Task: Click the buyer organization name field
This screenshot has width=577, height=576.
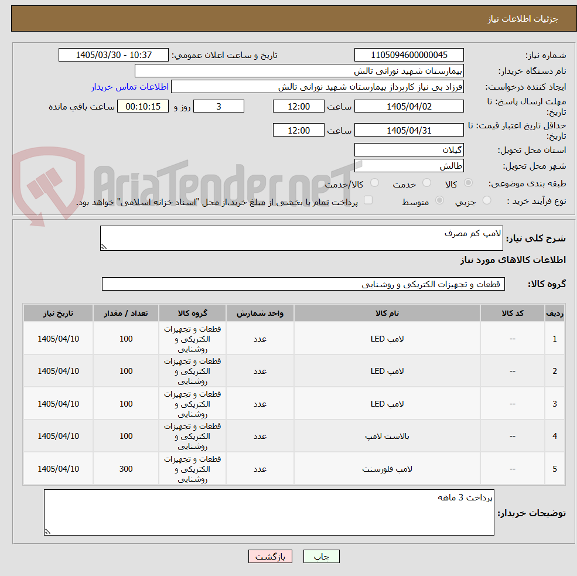Action: (x=299, y=71)
